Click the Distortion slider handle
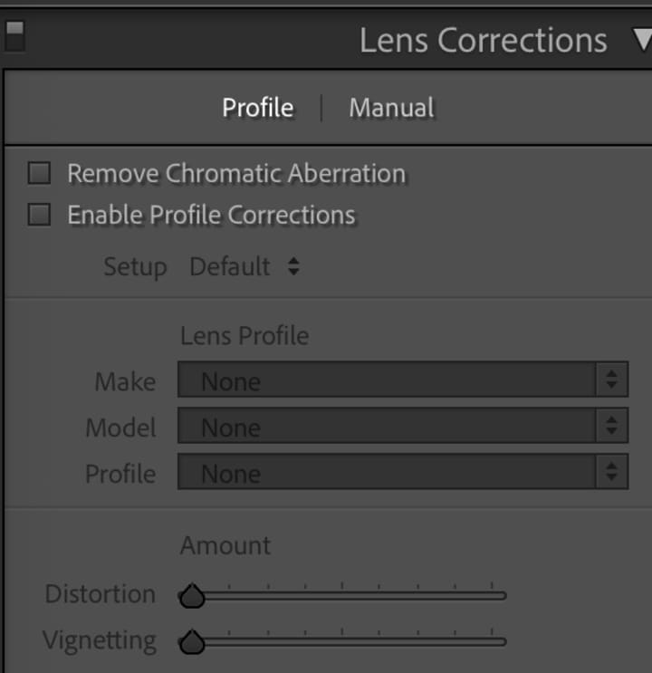 pyautogui.click(x=192, y=597)
